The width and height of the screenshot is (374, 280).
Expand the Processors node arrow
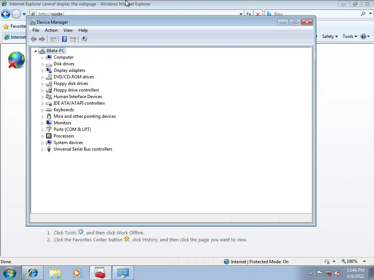pos(42,136)
